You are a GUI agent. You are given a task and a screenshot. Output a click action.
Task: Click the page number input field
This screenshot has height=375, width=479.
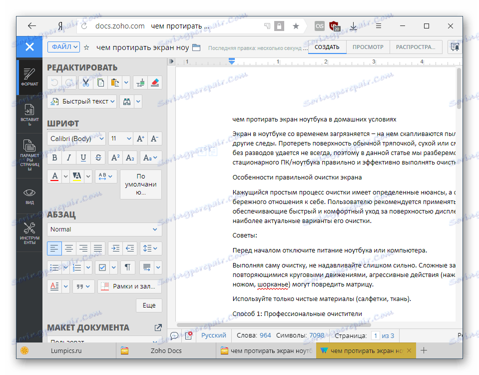click(376, 335)
